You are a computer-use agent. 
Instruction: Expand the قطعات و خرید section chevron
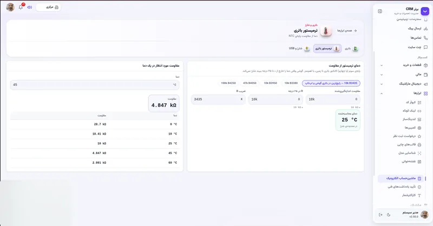click(382, 65)
